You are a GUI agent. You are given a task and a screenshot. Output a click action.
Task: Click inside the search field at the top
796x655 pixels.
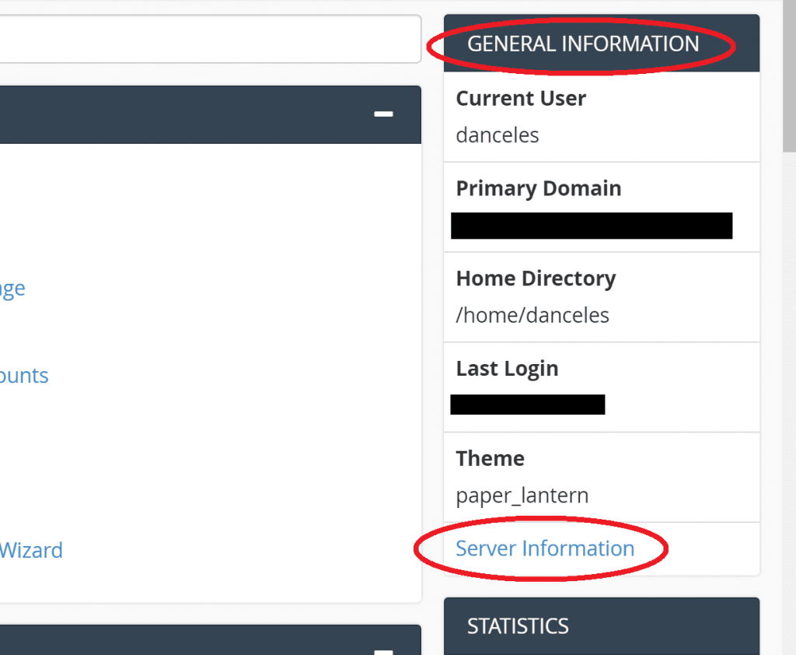[210, 39]
